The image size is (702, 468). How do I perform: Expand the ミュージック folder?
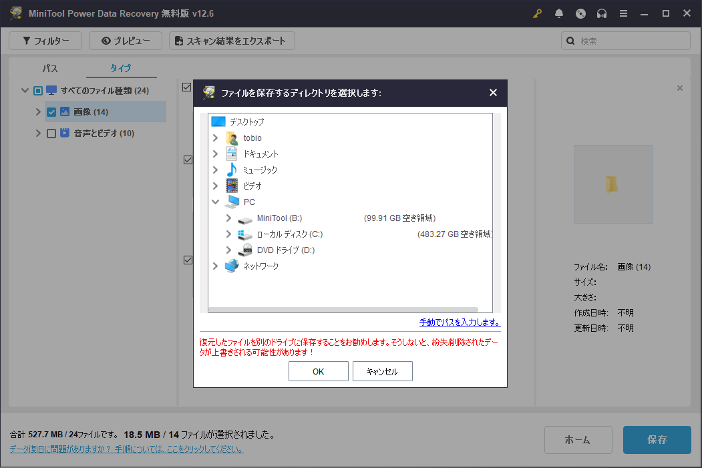(x=215, y=170)
